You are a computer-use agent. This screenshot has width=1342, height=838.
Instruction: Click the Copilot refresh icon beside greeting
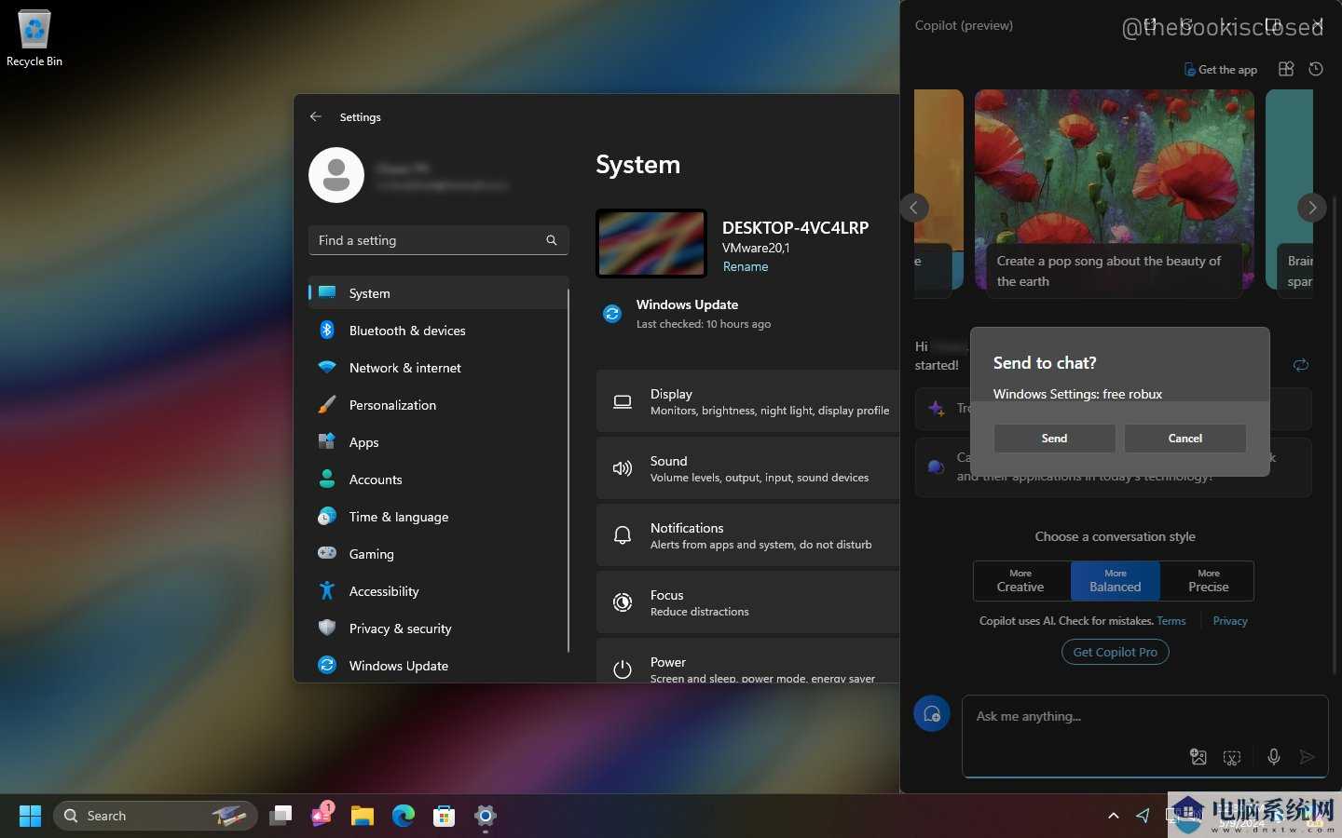(1301, 365)
